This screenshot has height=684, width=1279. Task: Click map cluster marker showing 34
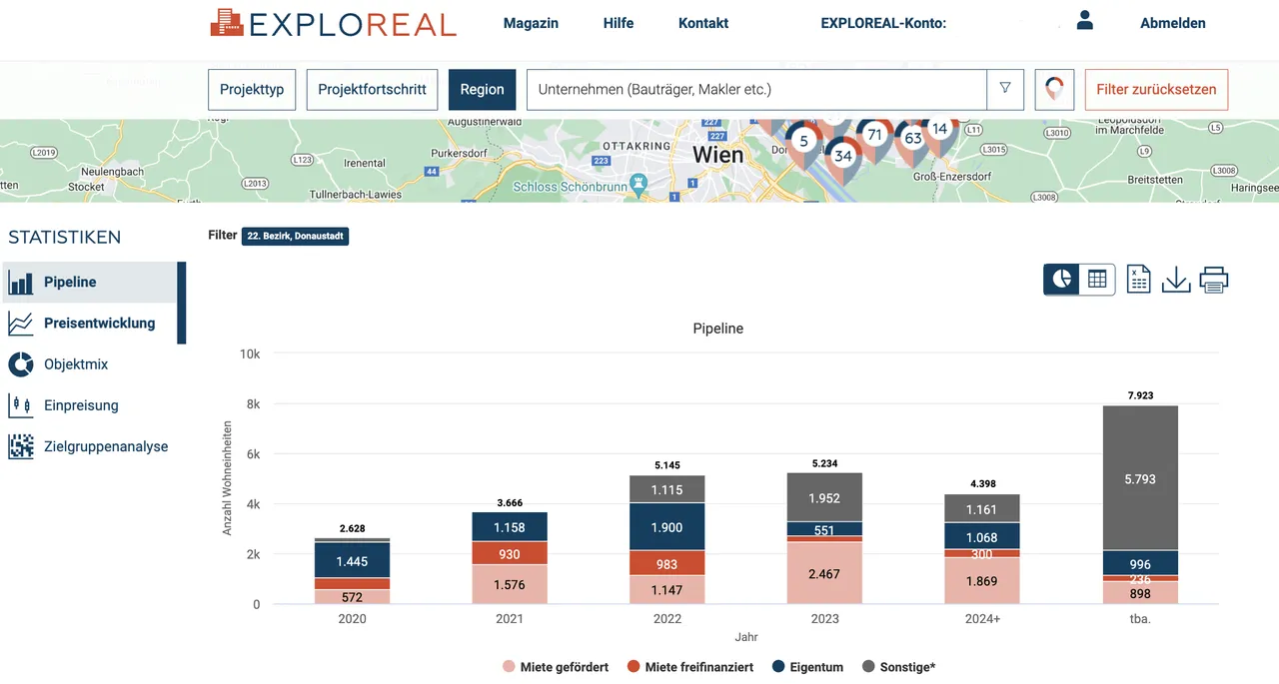click(x=843, y=157)
